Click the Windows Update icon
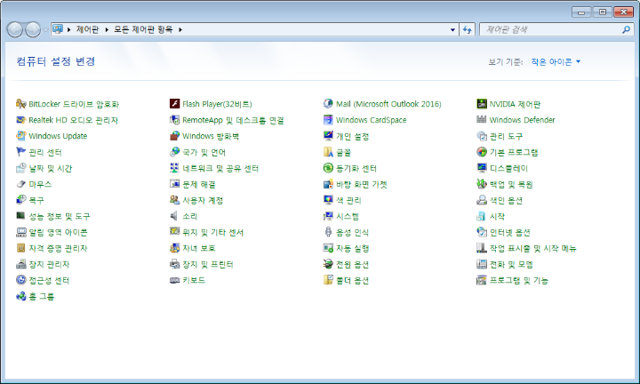The image size is (640, 384). pyautogui.click(x=20, y=136)
